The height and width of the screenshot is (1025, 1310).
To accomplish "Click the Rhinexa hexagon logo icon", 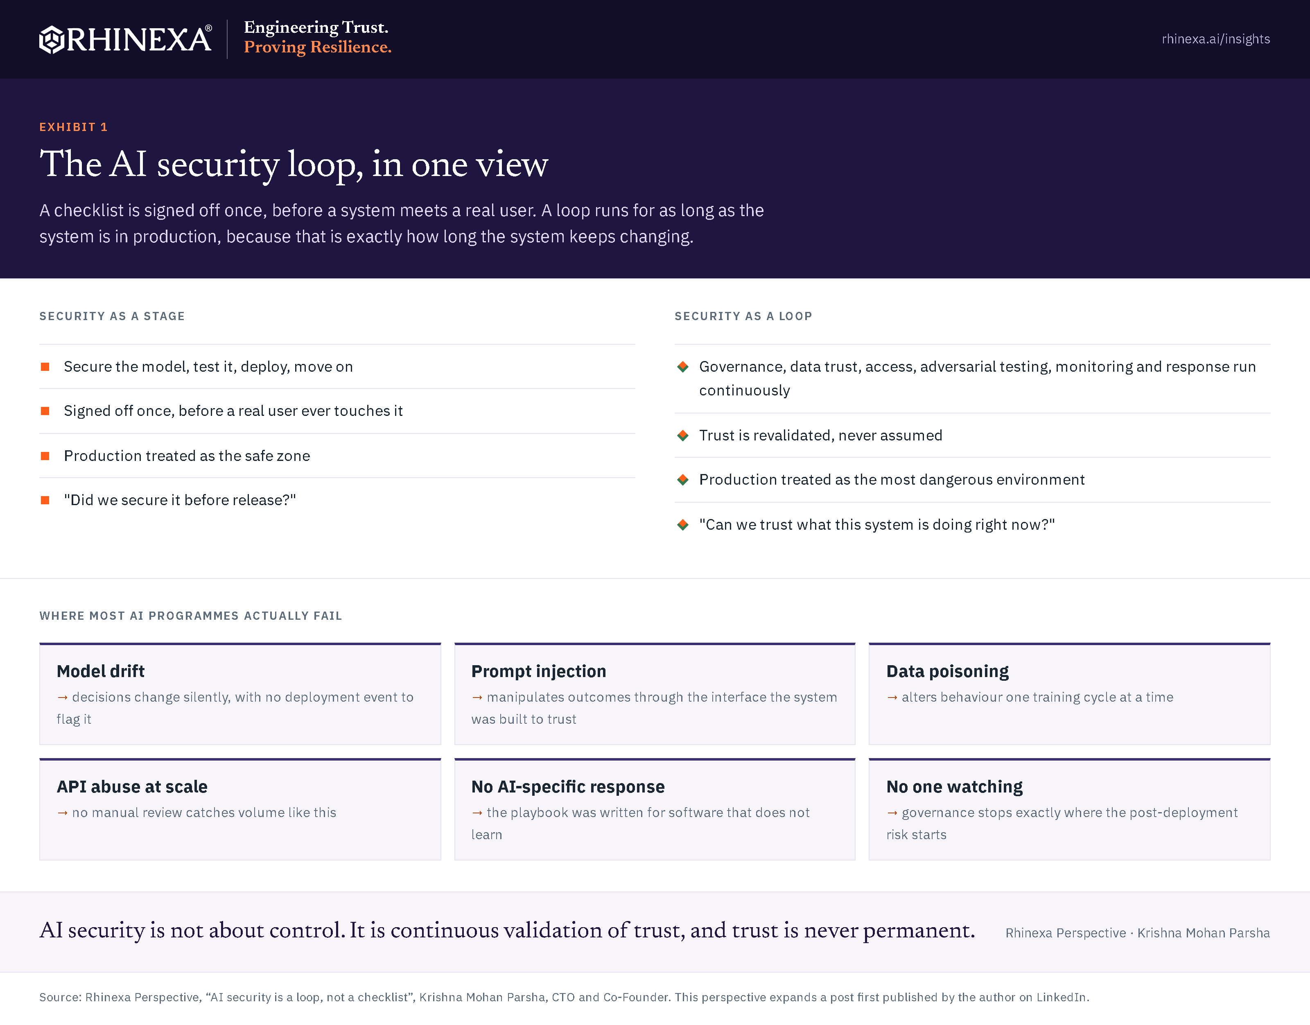I will tap(52, 40).
